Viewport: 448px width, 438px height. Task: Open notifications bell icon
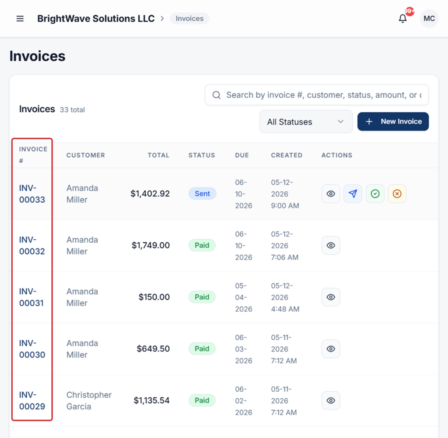[x=402, y=18]
